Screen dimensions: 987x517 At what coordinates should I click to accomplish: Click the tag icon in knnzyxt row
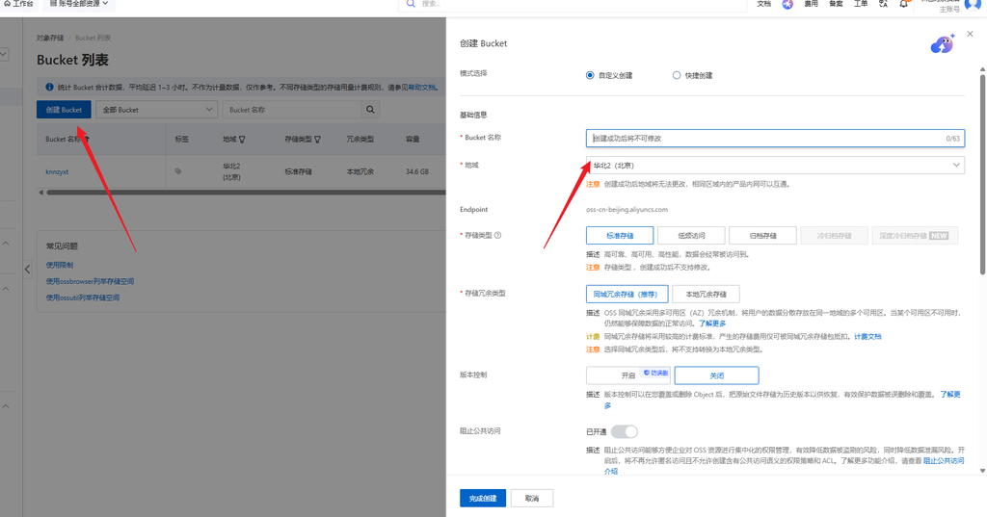pos(178,171)
